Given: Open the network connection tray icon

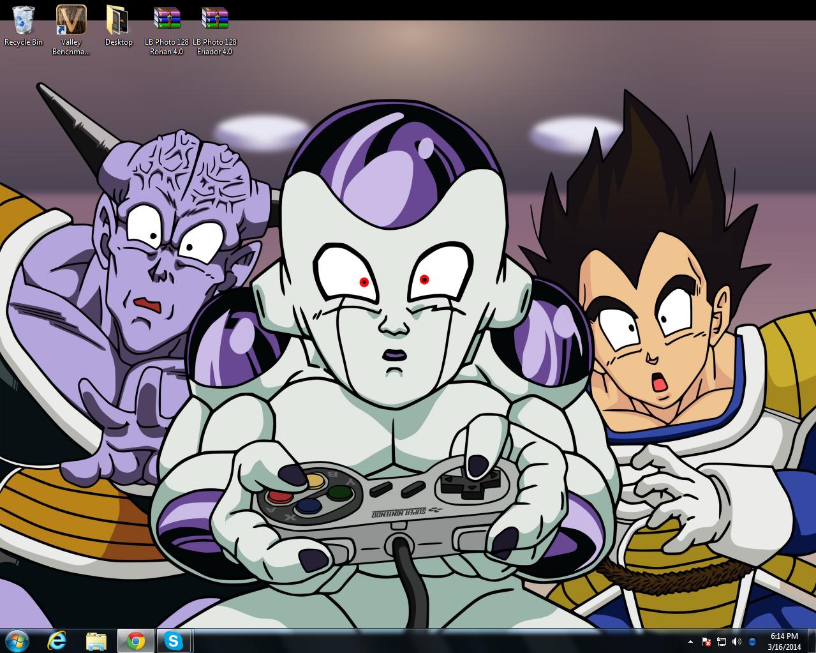Looking at the screenshot, I should click(722, 642).
